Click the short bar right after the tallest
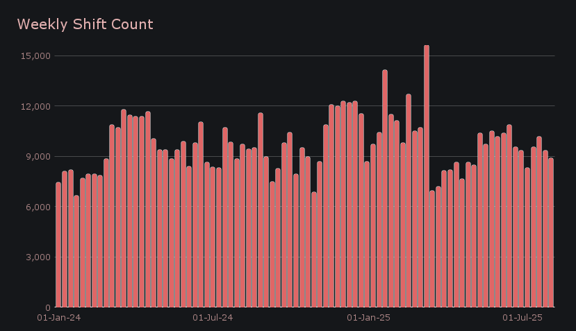 (432, 248)
